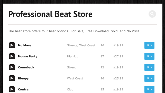This screenshot has height=93, width=165.
Task: Click the Streets, West Coast genre text
Action: coord(81,45)
